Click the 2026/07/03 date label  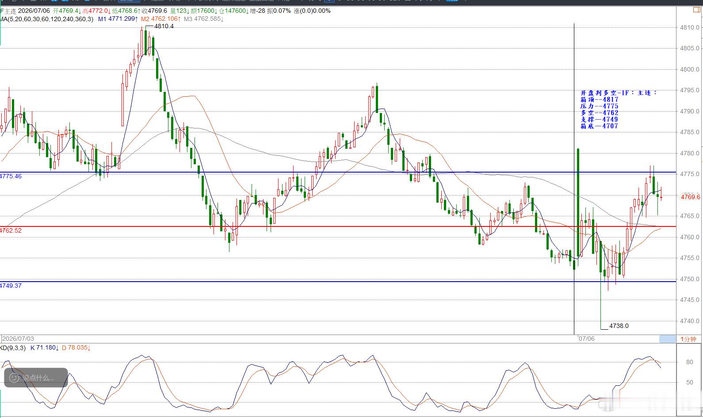tap(18, 339)
